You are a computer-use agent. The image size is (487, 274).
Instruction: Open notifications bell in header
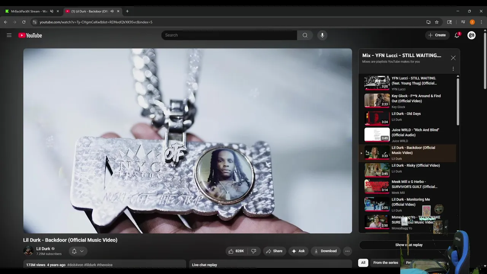457,35
